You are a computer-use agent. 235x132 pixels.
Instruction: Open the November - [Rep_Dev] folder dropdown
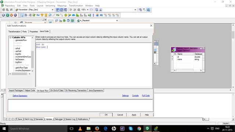pyautogui.click(x=53, y=10)
